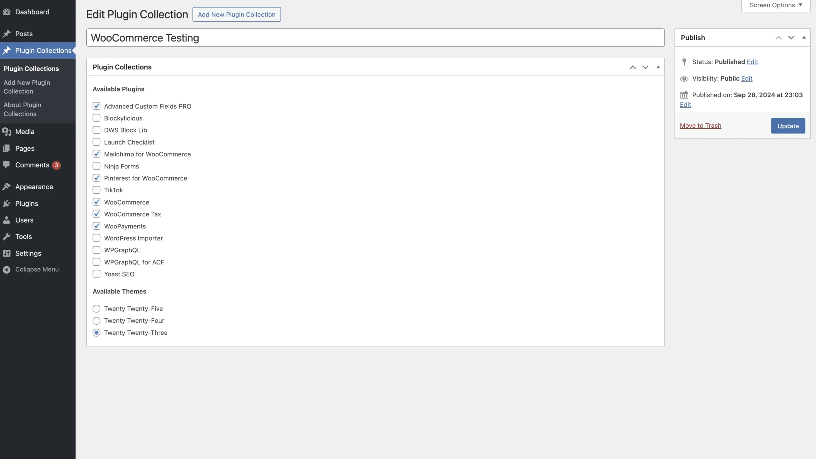The height and width of the screenshot is (459, 816).
Task: Click the red 3 comments count badge
Action: pos(56,165)
